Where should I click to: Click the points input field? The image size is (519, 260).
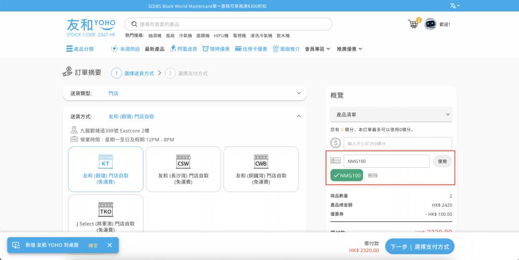398,143
